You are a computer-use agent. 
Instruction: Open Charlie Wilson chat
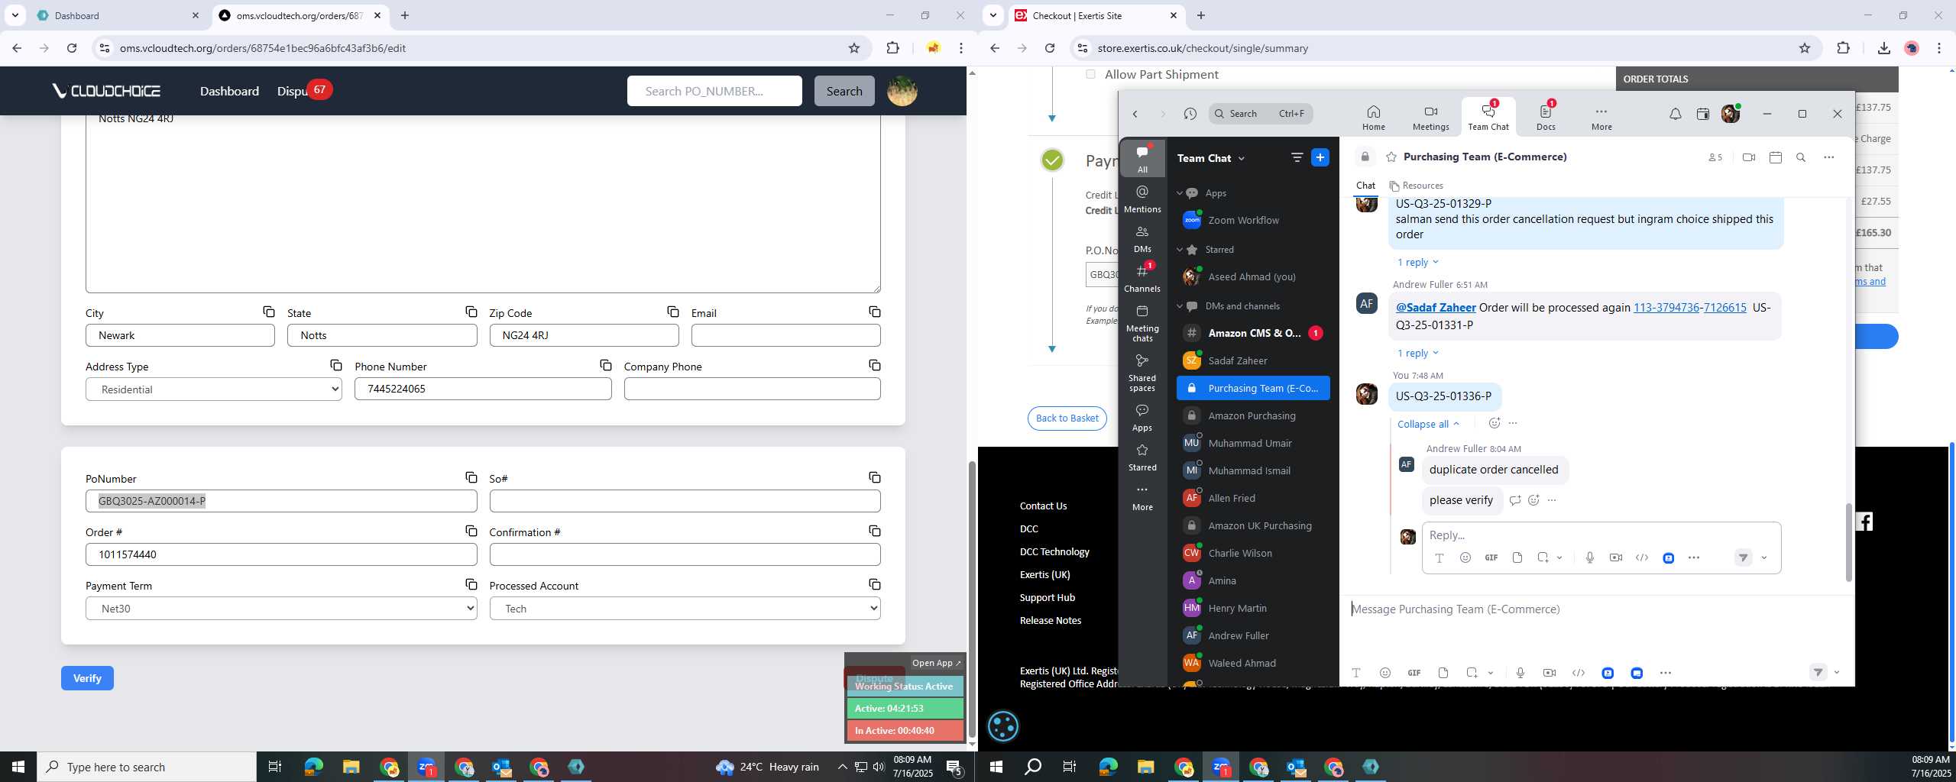[x=1253, y=553]
